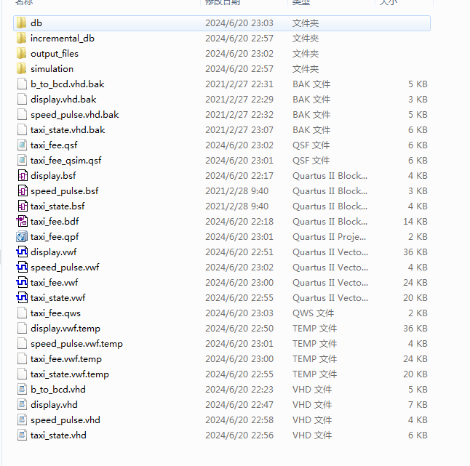
Task: Select the name 'incremental_db'
Action: [x=63, y=39]
